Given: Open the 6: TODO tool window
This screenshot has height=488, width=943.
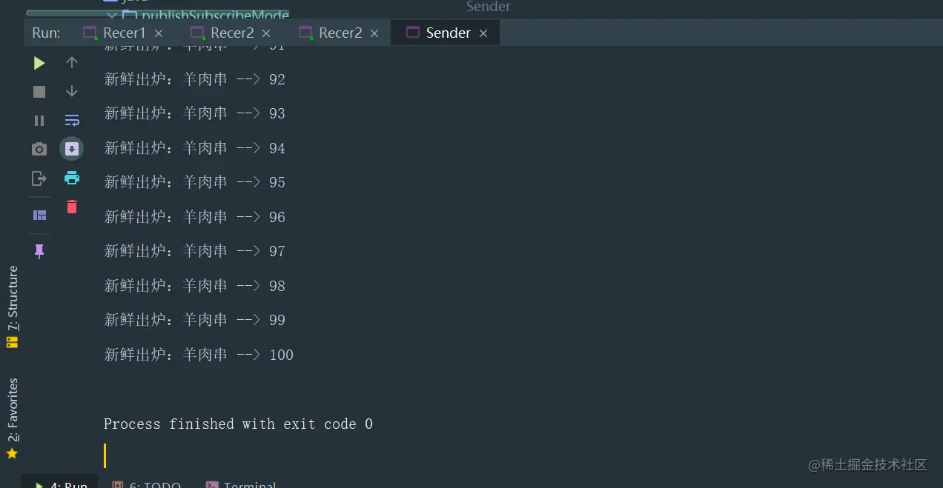Looking at the screenshot, I should (x=146, y=485).
